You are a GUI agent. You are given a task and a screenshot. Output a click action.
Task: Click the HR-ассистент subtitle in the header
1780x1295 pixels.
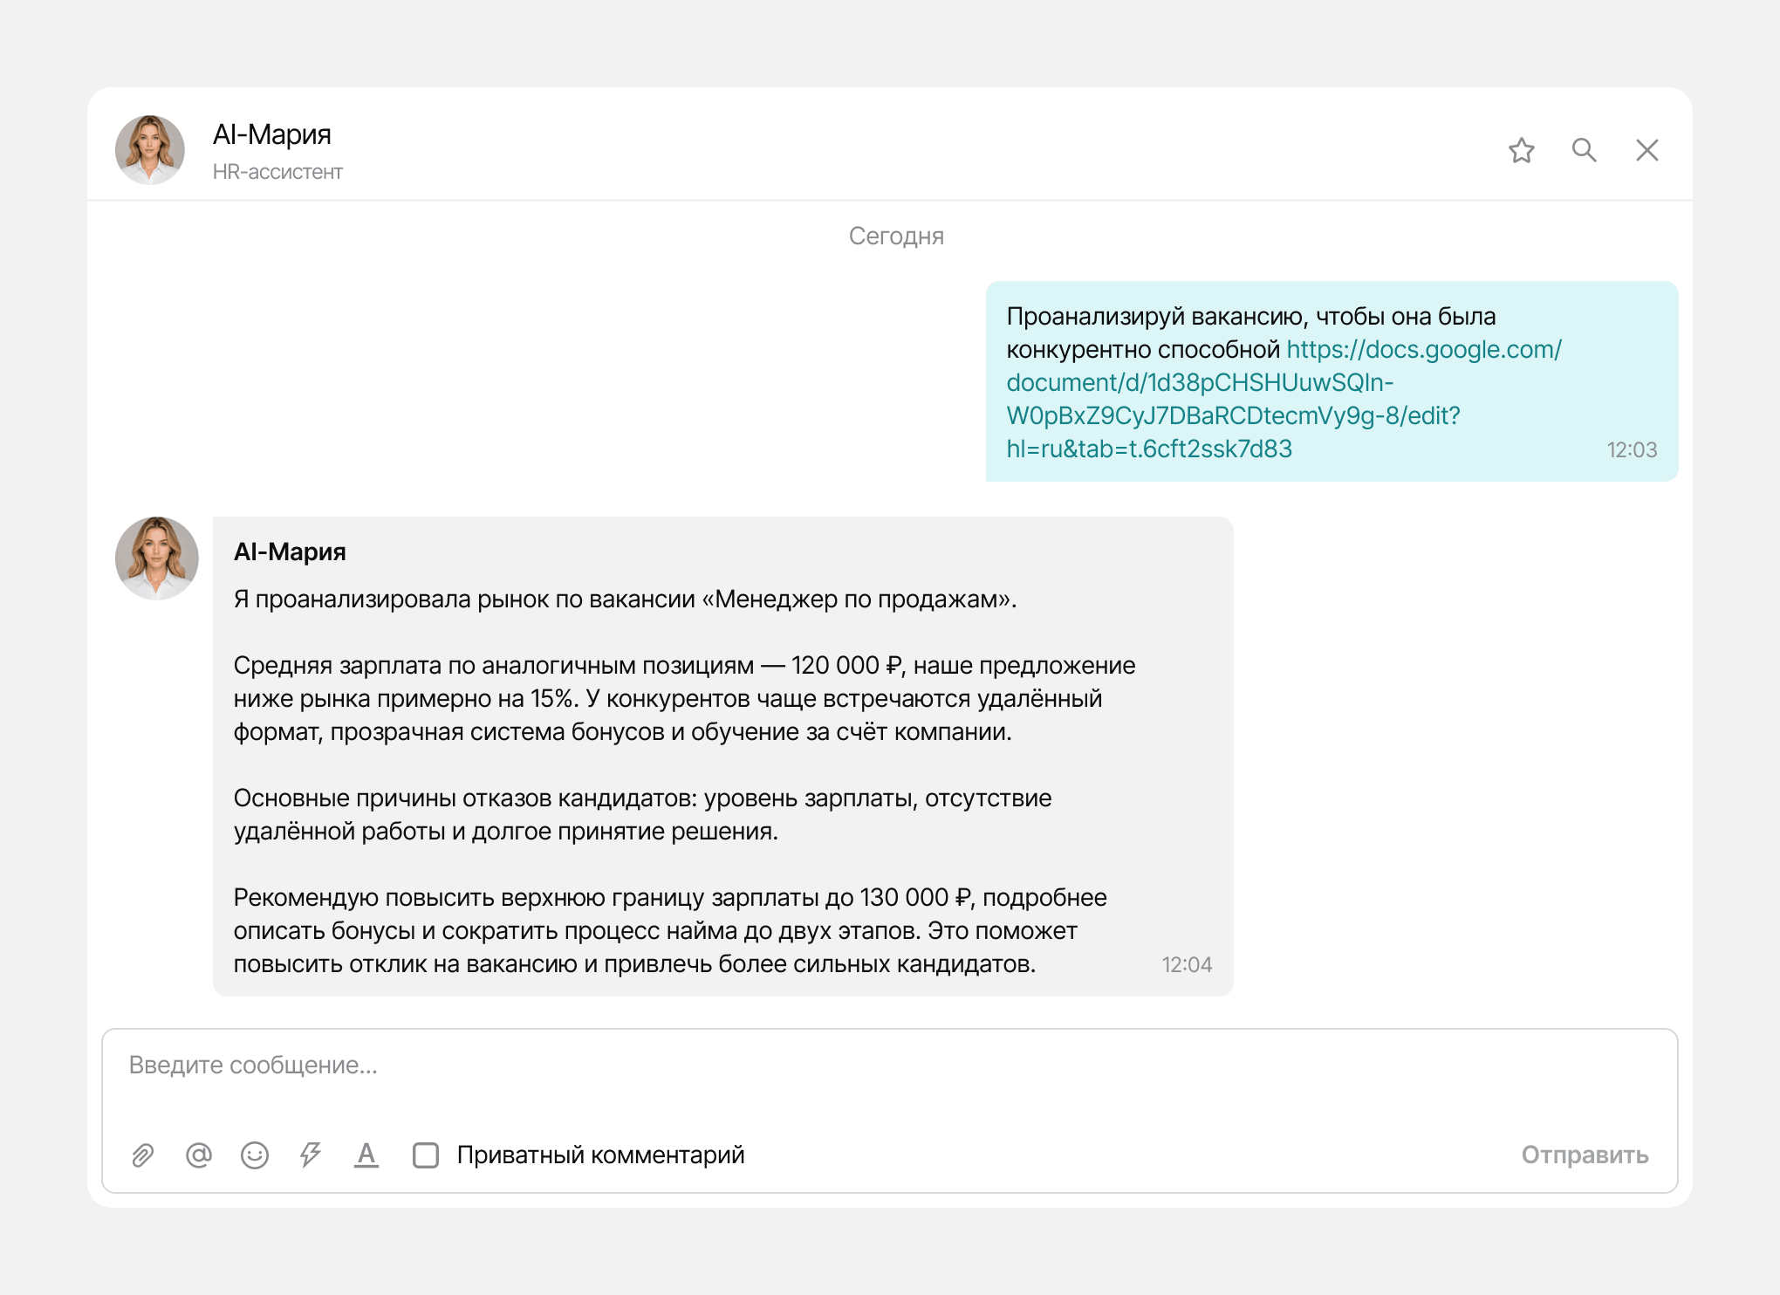277,172
